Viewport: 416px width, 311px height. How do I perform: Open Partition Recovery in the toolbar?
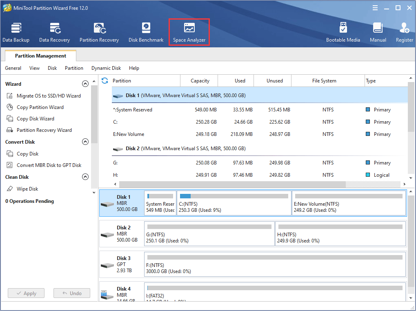pyautogui.click(x=99, y=33)
